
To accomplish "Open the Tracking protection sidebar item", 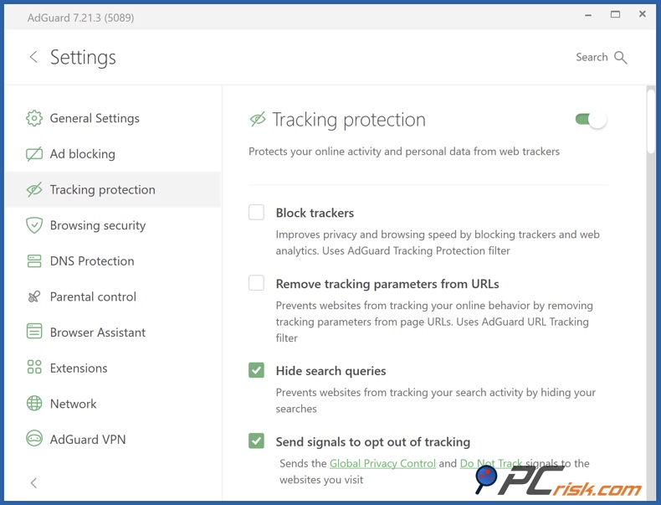I will (102, 190).
